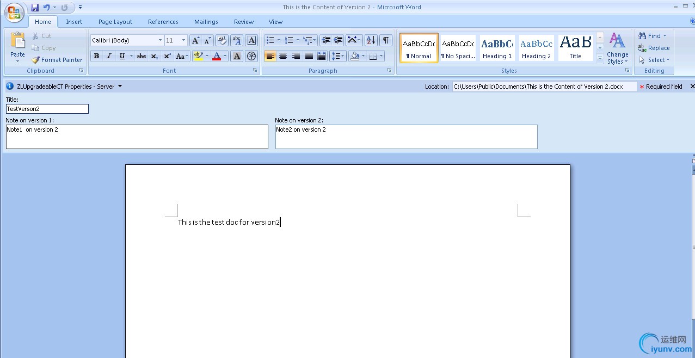Switch to View tab

coord(275,22)
